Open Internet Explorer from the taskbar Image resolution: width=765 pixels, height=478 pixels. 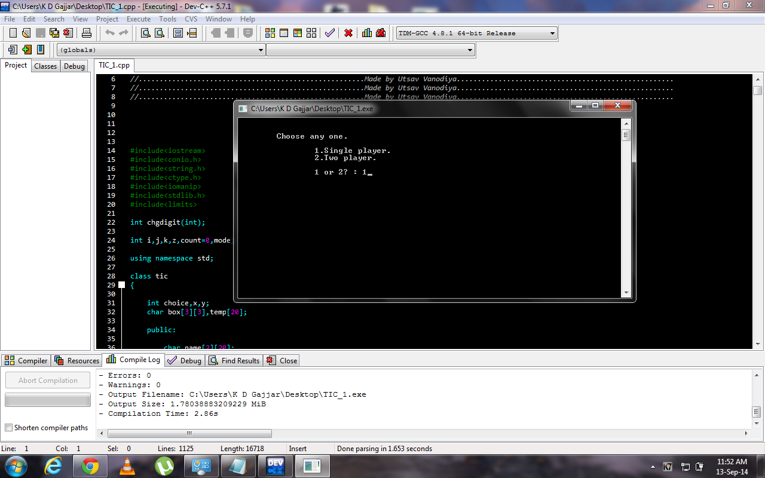click(54, 465)
